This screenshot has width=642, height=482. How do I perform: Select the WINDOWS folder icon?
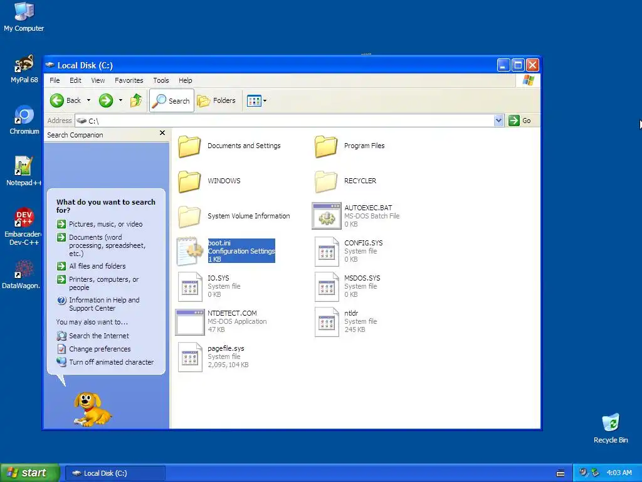tap(189, 181)
